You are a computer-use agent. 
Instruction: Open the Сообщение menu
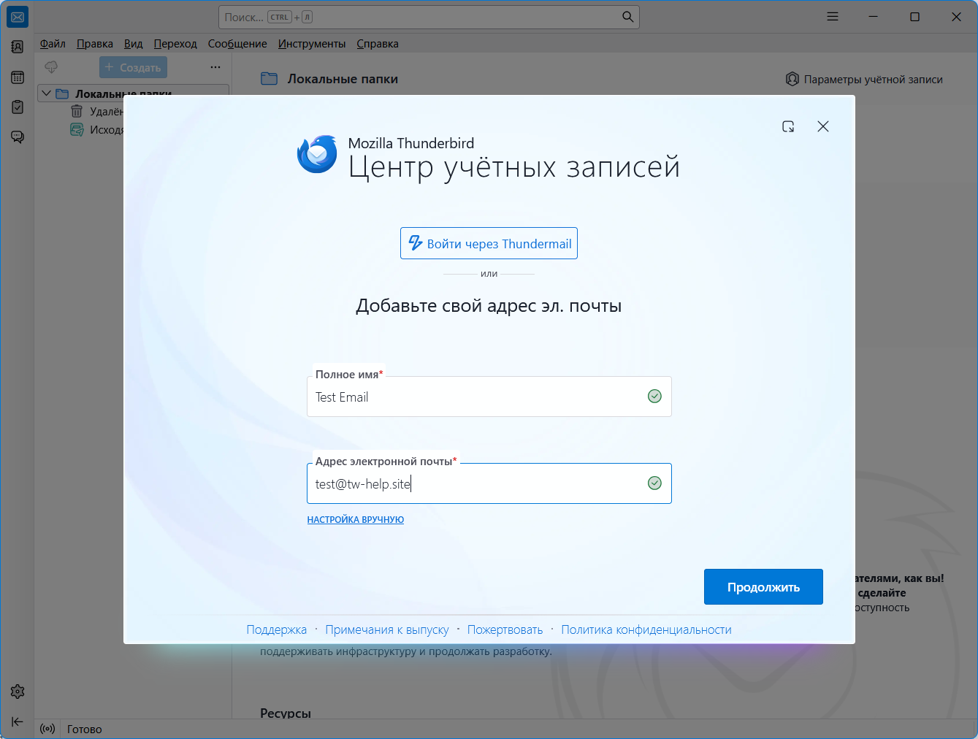click(x=237, y=44)
